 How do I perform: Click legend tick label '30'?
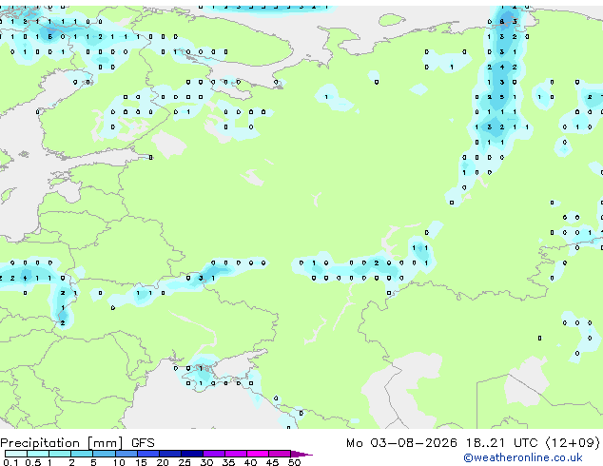point(206,462)
